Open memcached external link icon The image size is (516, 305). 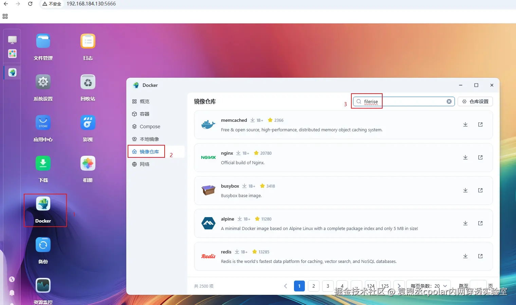[480, 125]
